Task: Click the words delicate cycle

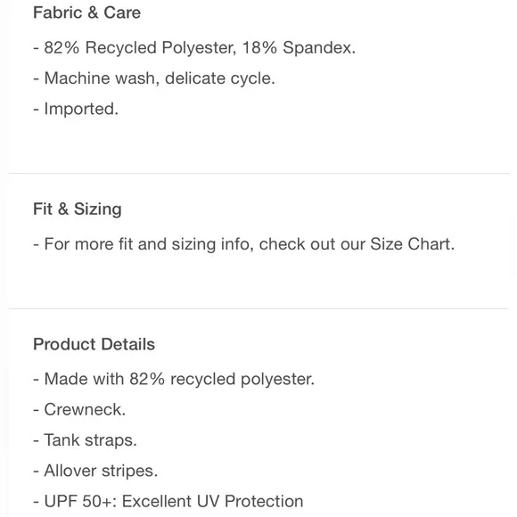Action: coord(220,78)
